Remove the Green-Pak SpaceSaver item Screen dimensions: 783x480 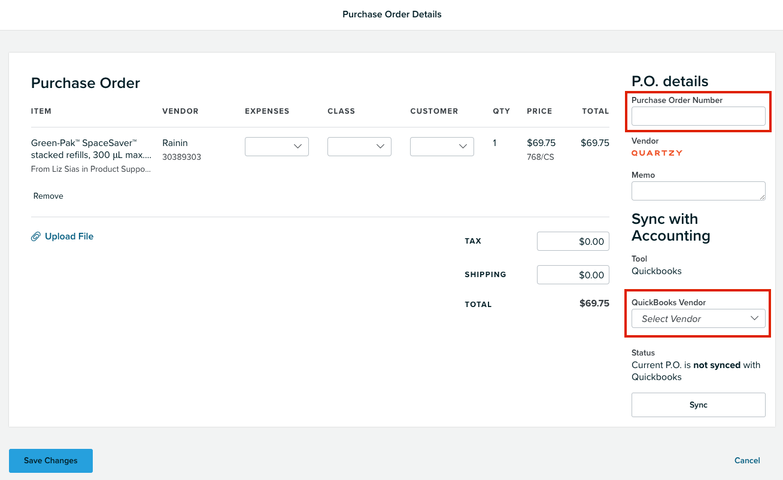point(48,196)
